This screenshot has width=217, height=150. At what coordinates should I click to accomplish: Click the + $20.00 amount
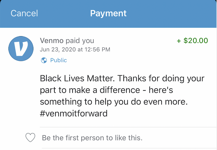[192, 41]
